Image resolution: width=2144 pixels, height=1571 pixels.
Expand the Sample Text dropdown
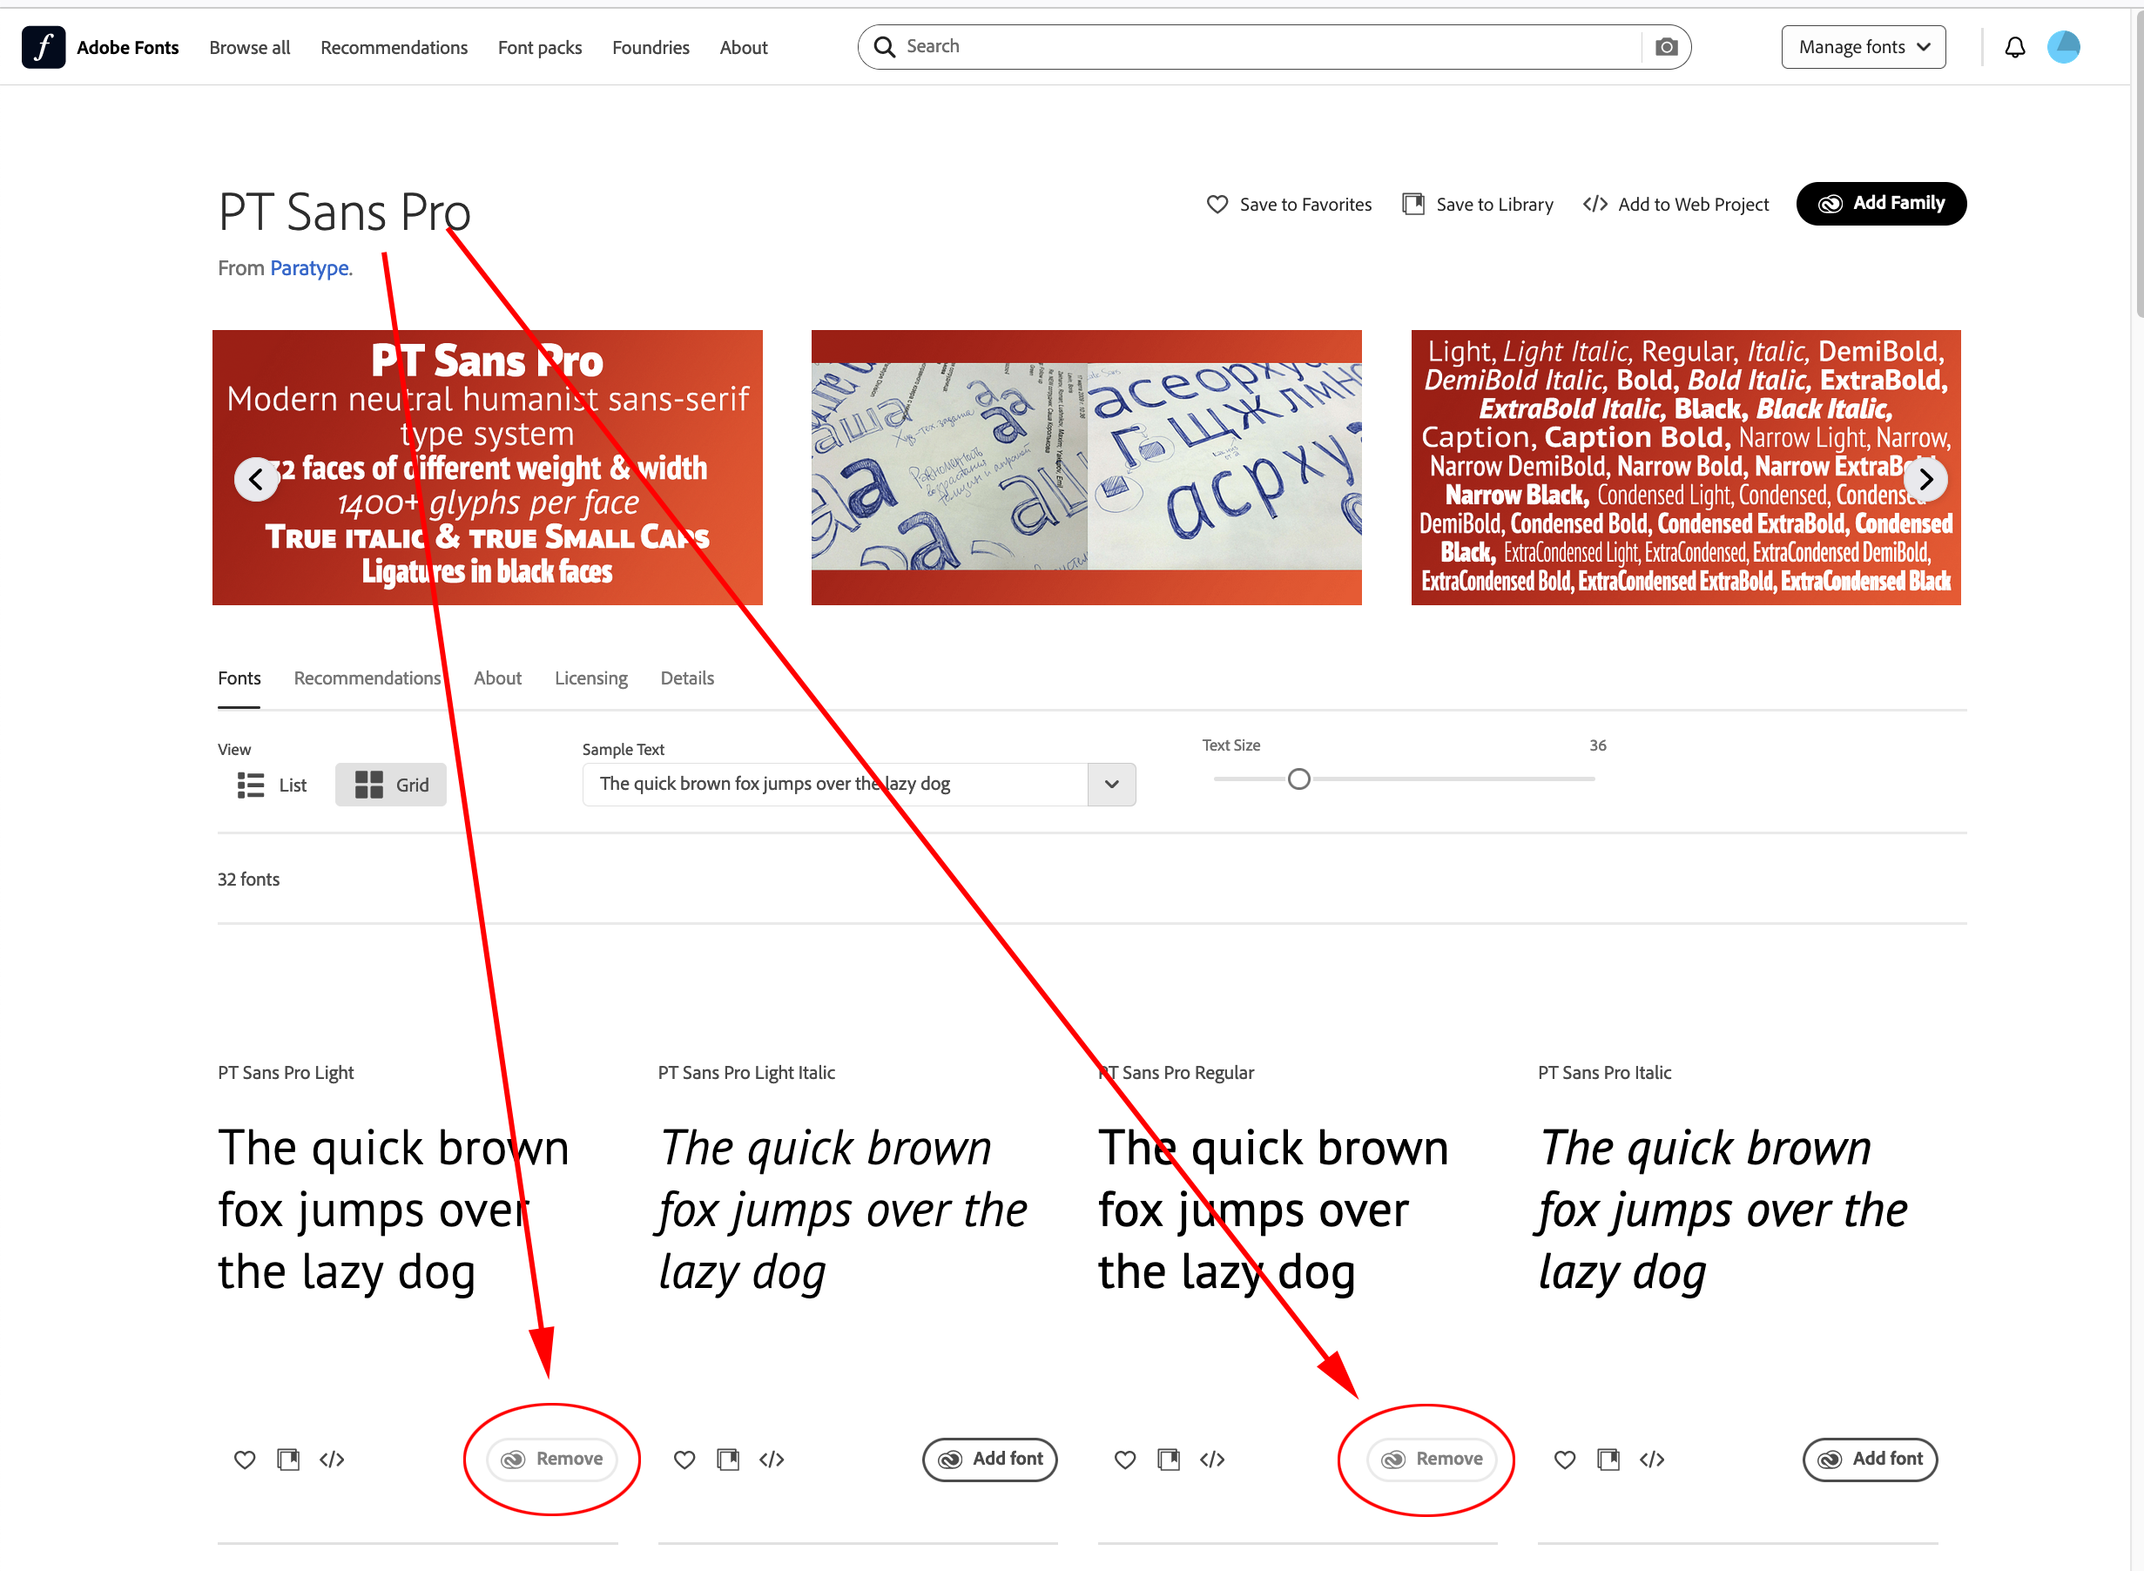point(1110,785)
